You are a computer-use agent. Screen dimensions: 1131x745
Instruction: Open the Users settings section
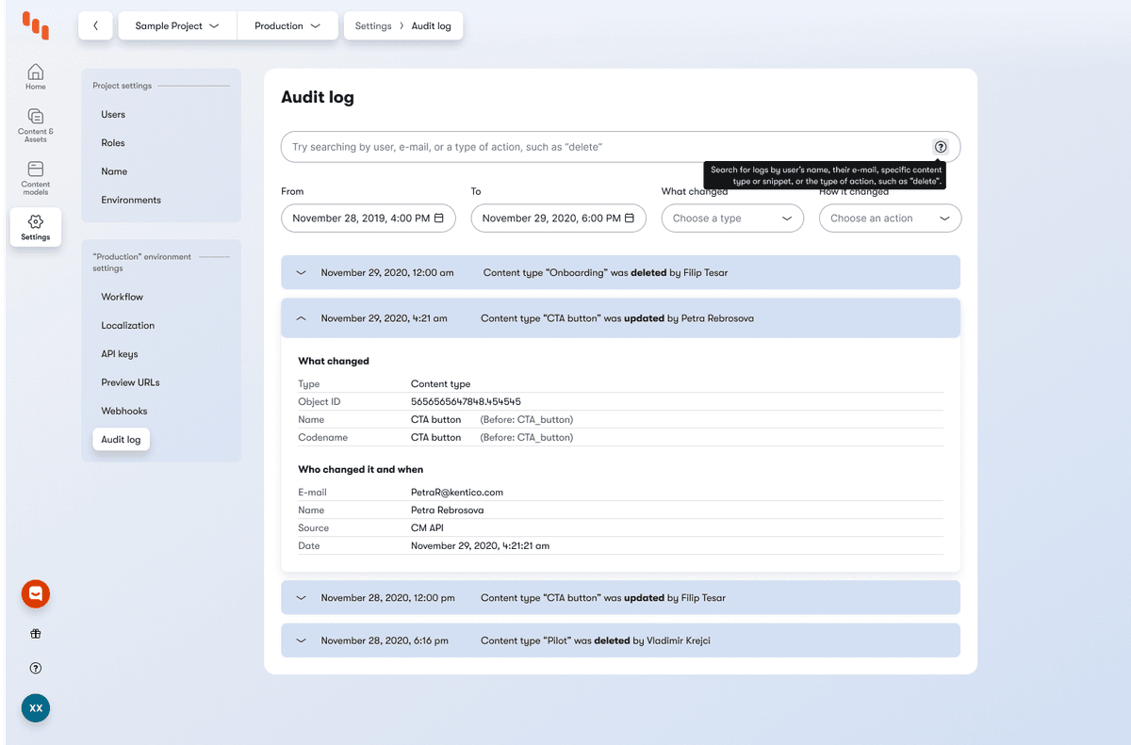click(113, 114)
